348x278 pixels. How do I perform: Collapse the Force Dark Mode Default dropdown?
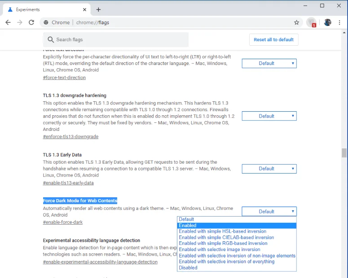[x=269, y=212]
